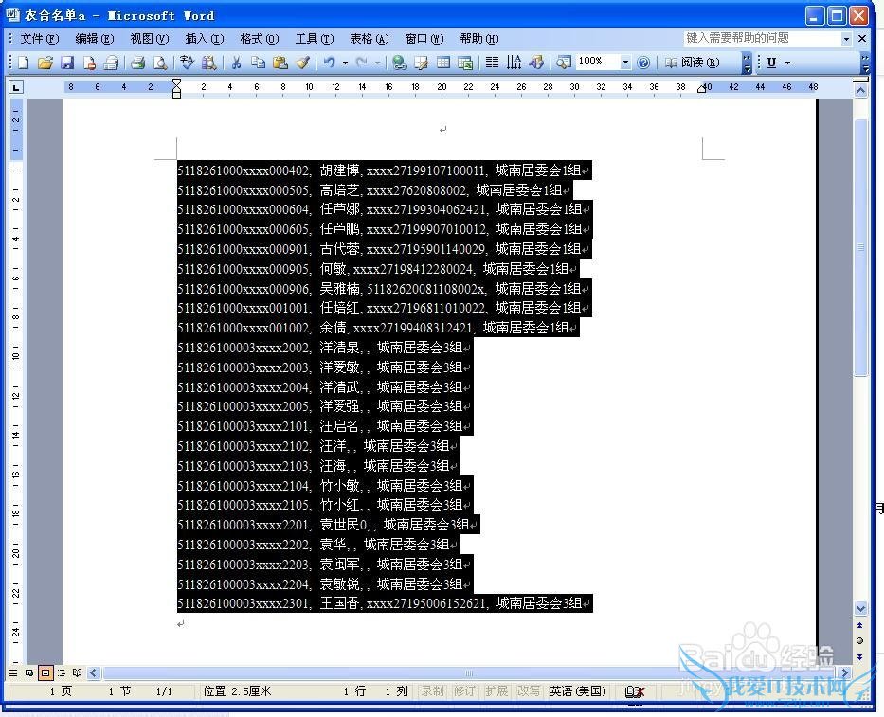
Task: Open the Research book icon
Action: coord(209,63)
